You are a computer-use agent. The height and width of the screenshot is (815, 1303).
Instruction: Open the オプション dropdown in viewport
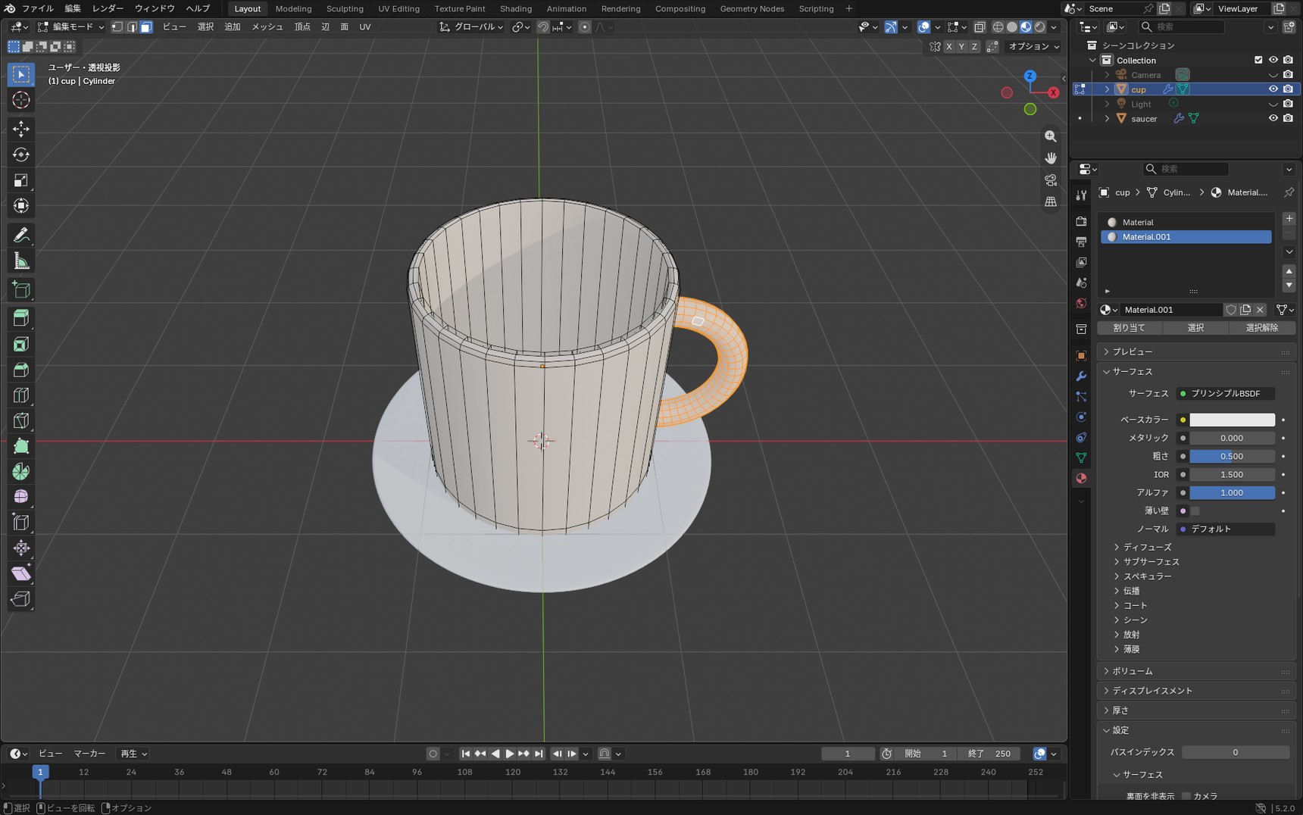[x=1033, y=47]
